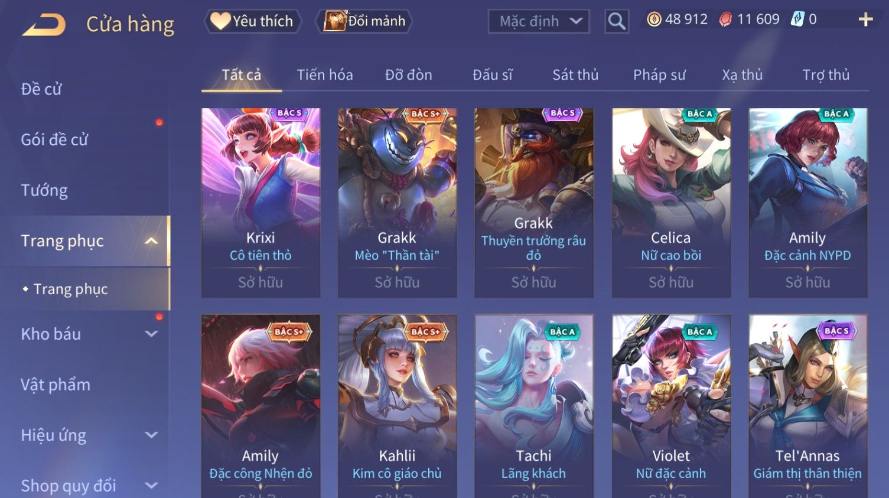Click the golden back arrow icon
Image resolution: width=889 pixels, height=498 pixels.
click(44, 25)
